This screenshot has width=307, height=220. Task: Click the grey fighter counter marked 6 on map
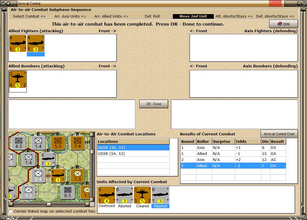(48, 160)
